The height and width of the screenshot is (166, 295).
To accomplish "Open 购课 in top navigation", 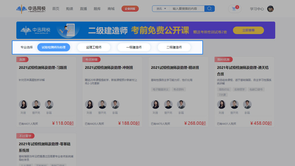I will point(70,9).
